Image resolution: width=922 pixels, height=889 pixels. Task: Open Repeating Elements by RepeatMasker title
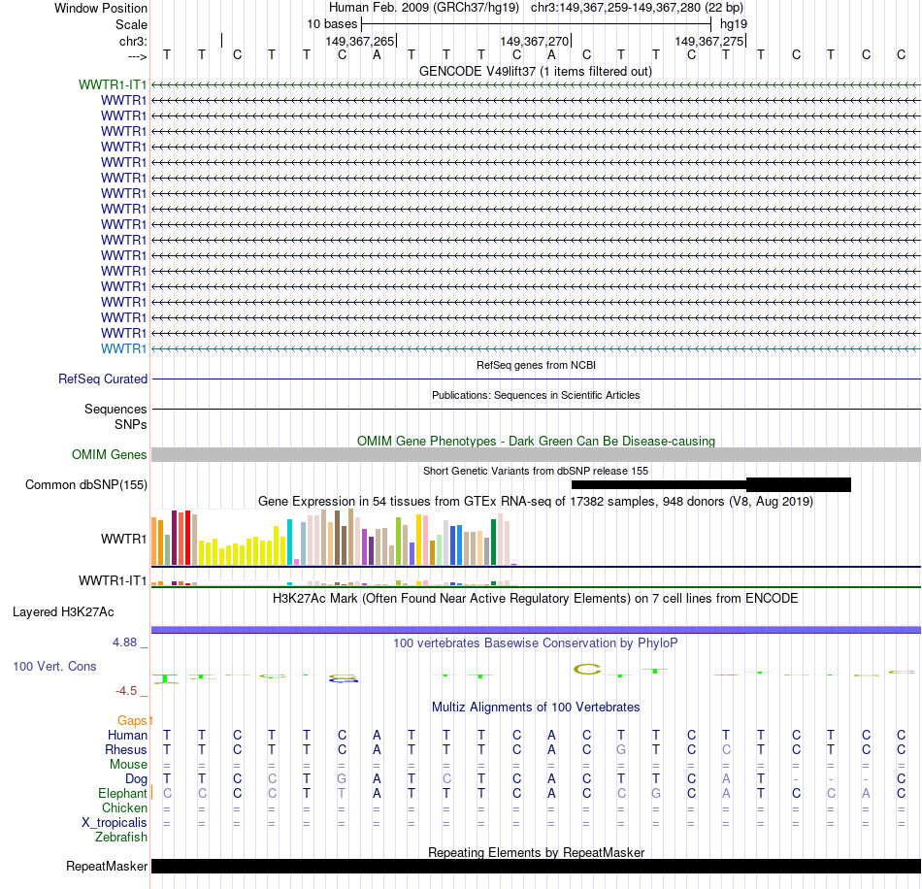click(x=536, y=852)
